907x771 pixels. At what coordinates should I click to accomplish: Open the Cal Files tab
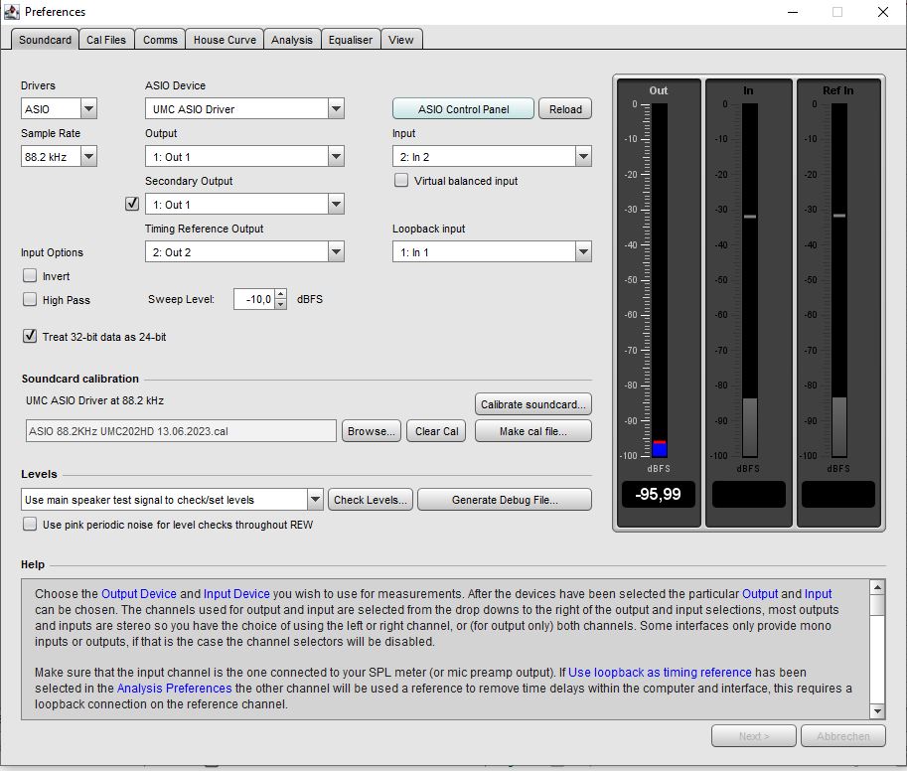[106, 40]
